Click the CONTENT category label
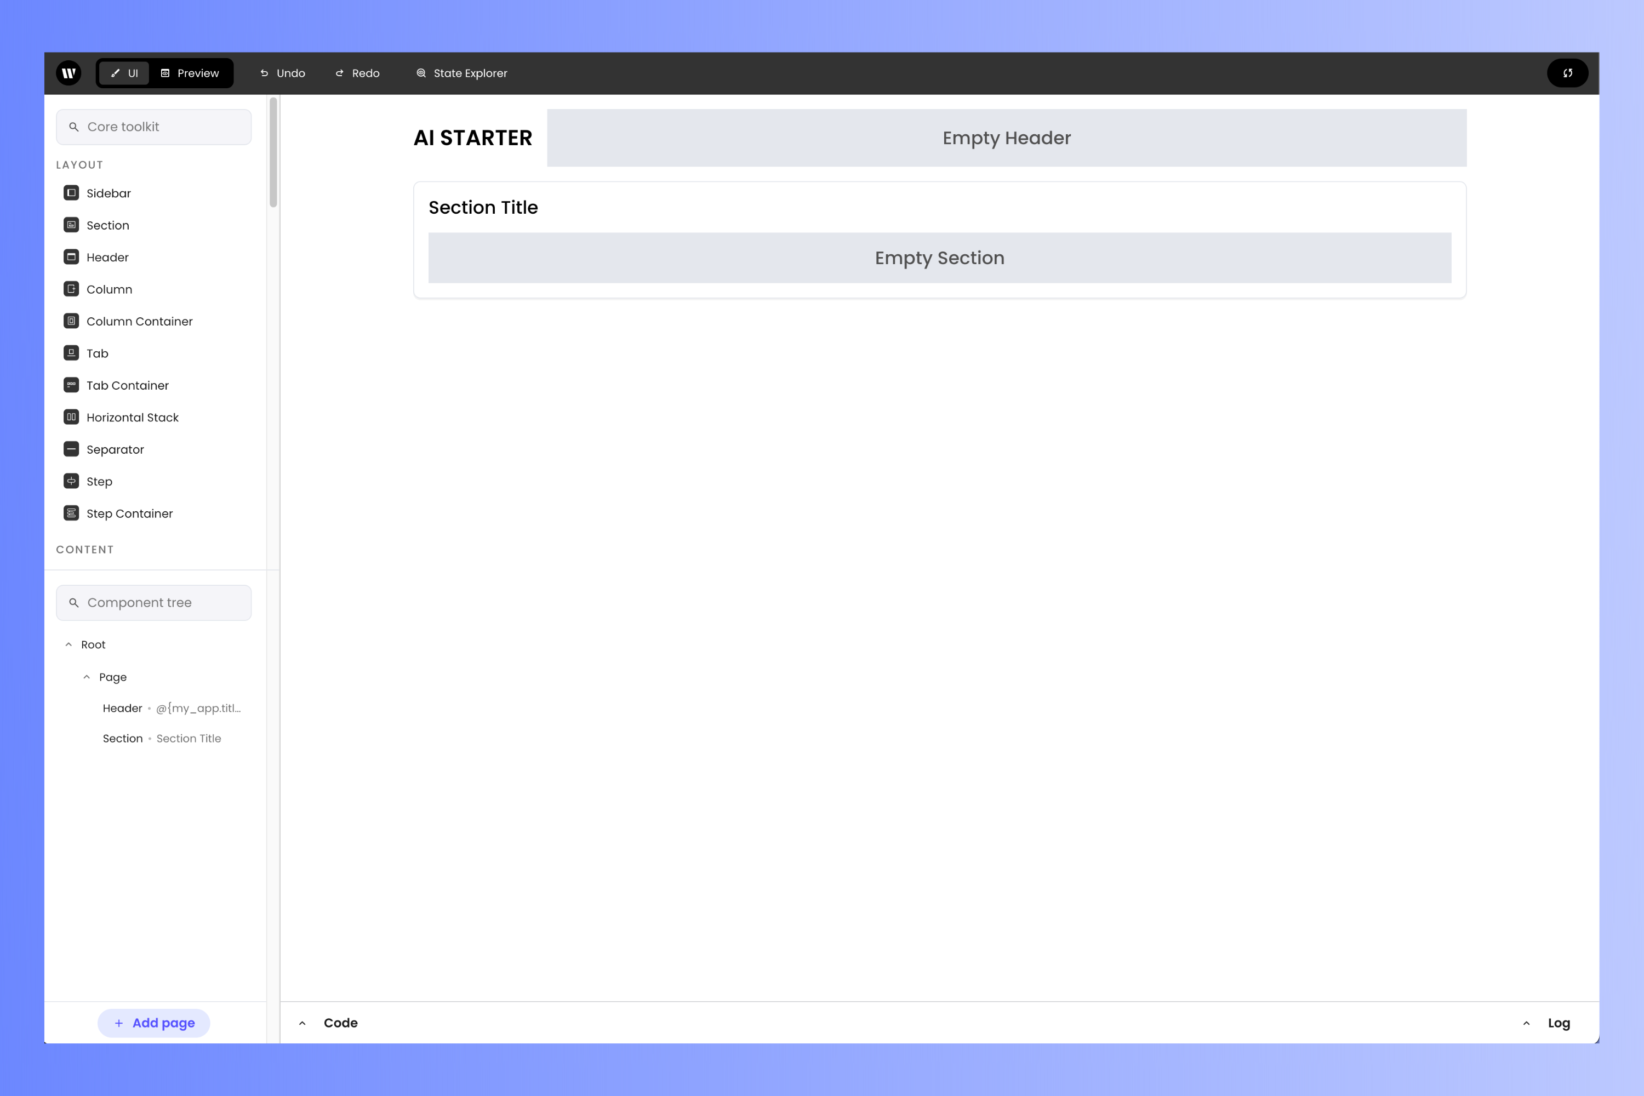The image size is (1644, 1096). 84,550
